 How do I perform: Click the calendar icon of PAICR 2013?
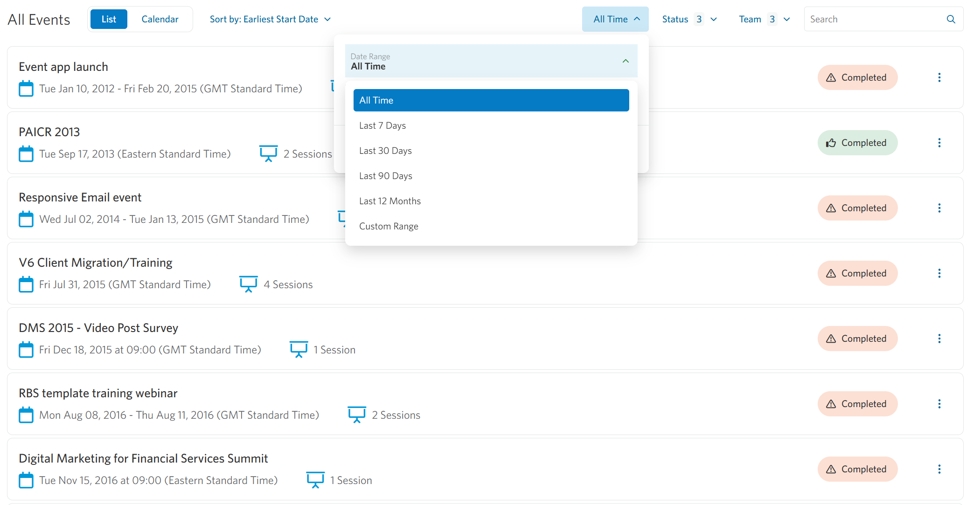pyautogui.click(x=26, y=154)
